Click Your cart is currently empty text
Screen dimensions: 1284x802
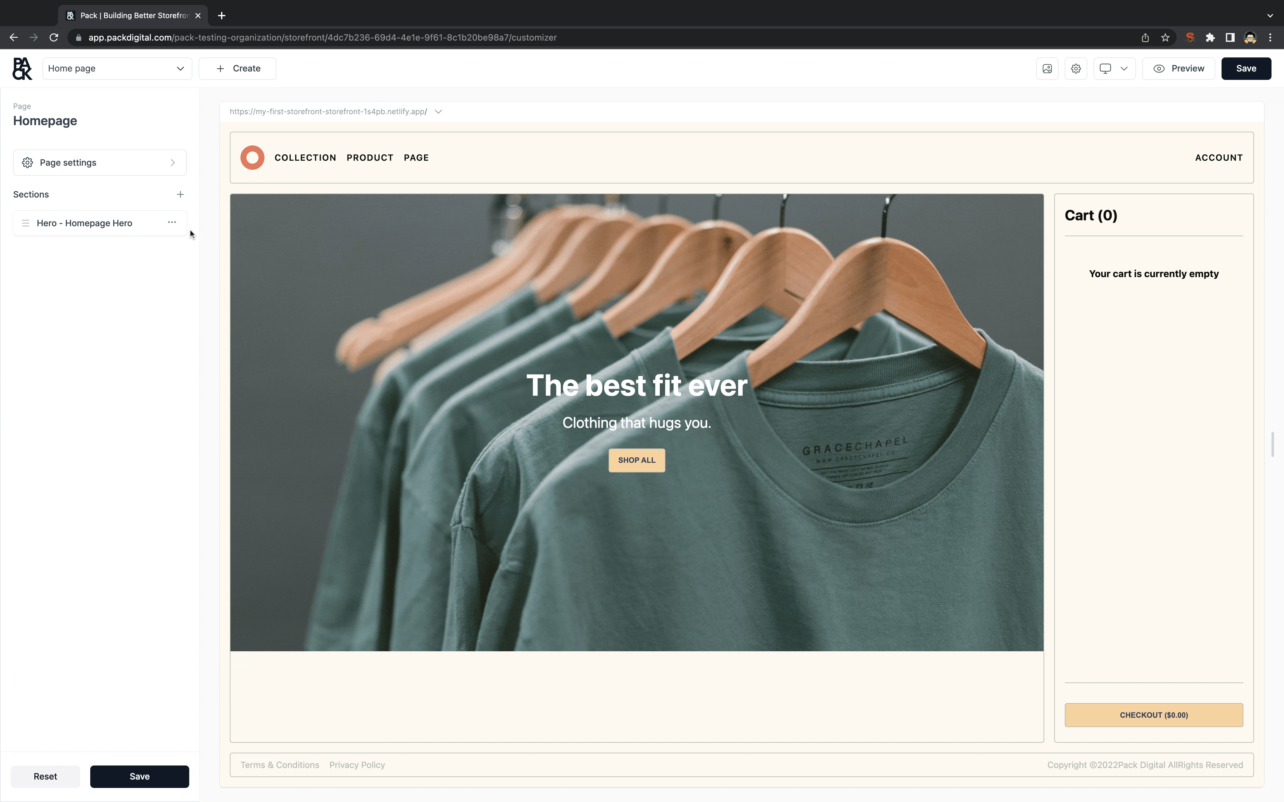pos(1153,274)
